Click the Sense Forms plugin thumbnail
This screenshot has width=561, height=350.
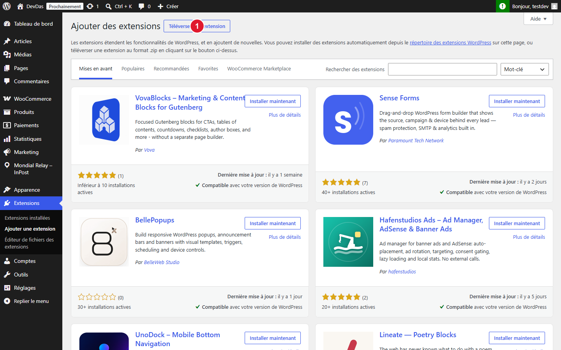point(348,120)
